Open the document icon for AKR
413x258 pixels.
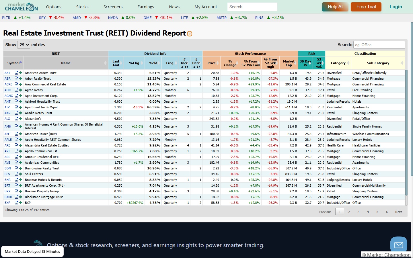(x=16, y=113)
